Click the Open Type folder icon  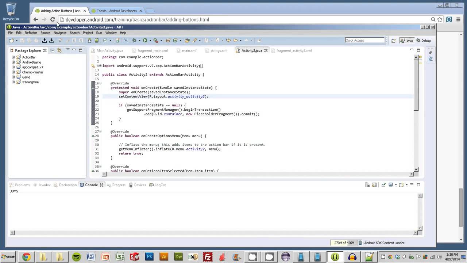click(187, 40)
